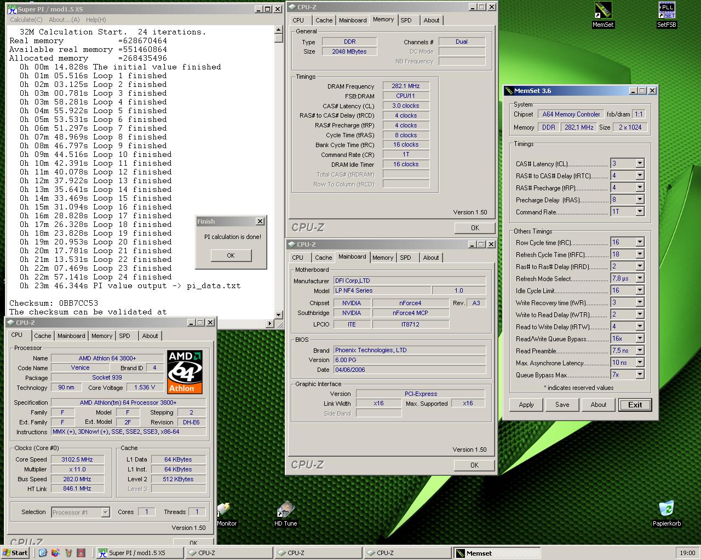This screenshot has height=560, width=701.
Task: Open Precharge Delay (tRAS) dropdown in MemSet
Action: coord(640,200)
